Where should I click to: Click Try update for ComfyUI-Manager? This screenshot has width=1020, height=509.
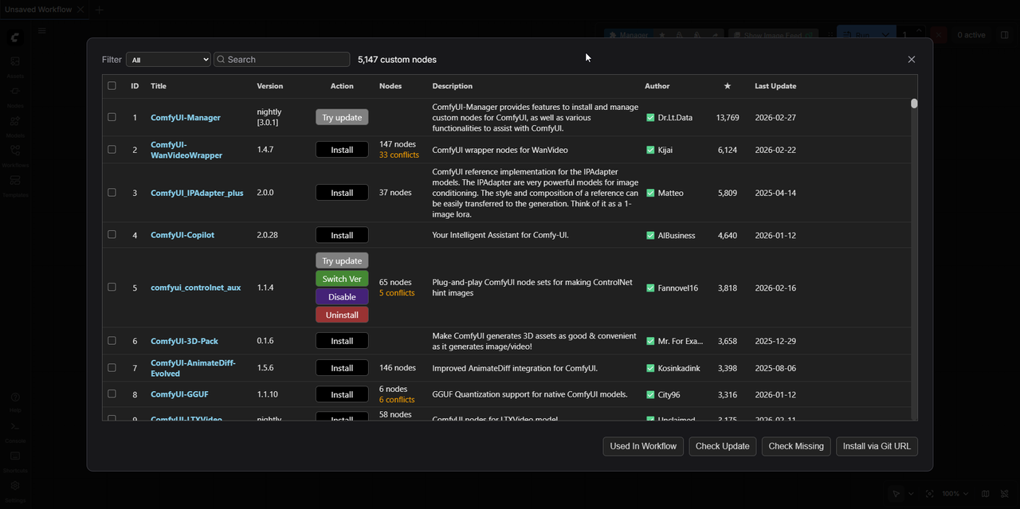click(342, 117)
